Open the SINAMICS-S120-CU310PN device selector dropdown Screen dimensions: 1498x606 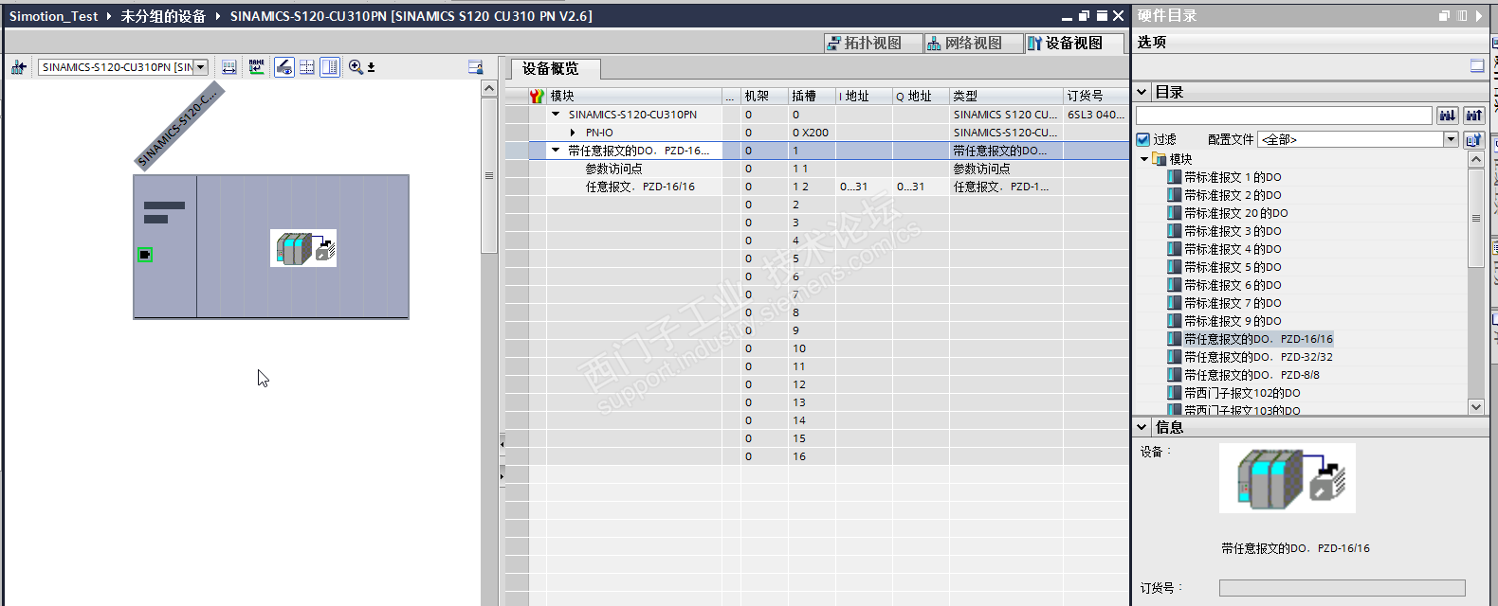coord(201,67)
